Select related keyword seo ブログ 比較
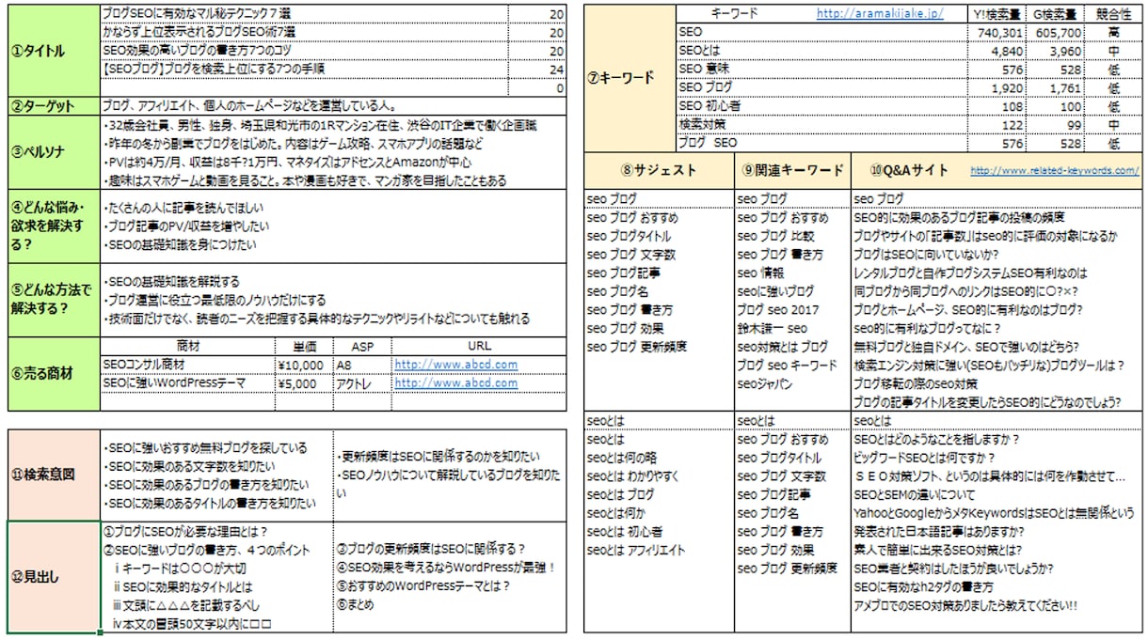1148x639 pixels. pyautogui.click(x=775, y=236)
